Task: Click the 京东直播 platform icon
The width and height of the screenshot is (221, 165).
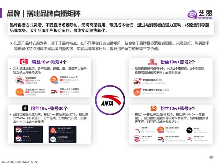Action: [x=152, y=62]
